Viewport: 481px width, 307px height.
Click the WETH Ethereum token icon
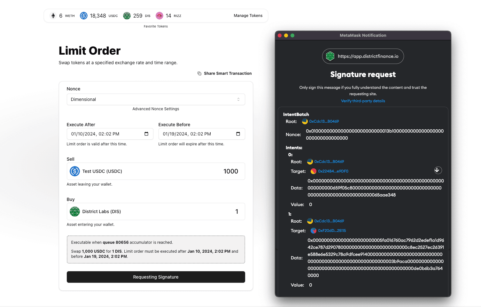[53, 16]
